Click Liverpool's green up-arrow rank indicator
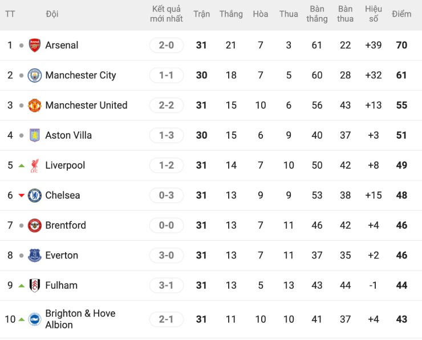The image size is (422, 340). [22, 166]
